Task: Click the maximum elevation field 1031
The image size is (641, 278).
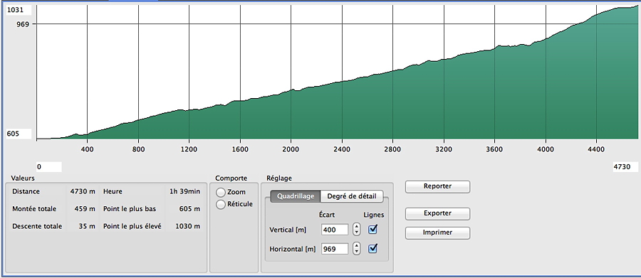Action: coord(19,10)
